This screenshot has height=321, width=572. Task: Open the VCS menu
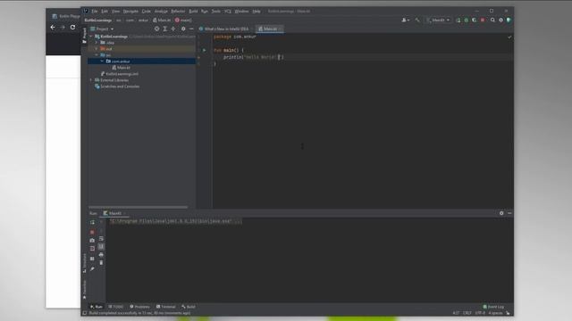point(228,12)
